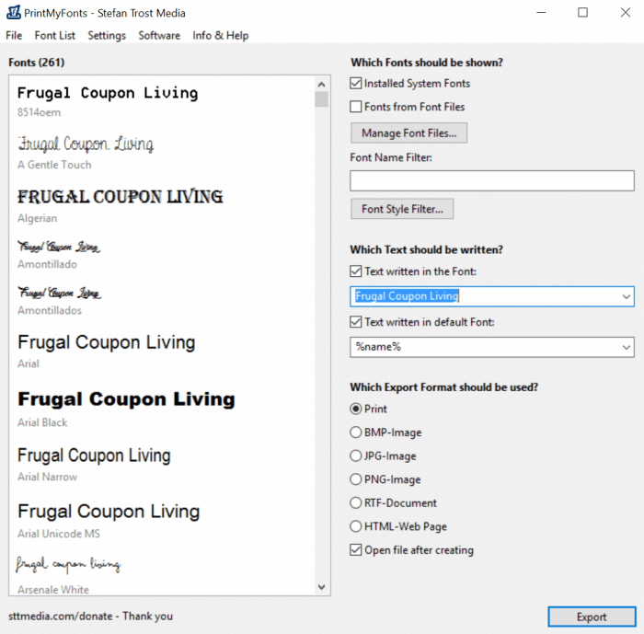
Task: Uncheck Text written in the Font
Action: click(x=356, y=271)
